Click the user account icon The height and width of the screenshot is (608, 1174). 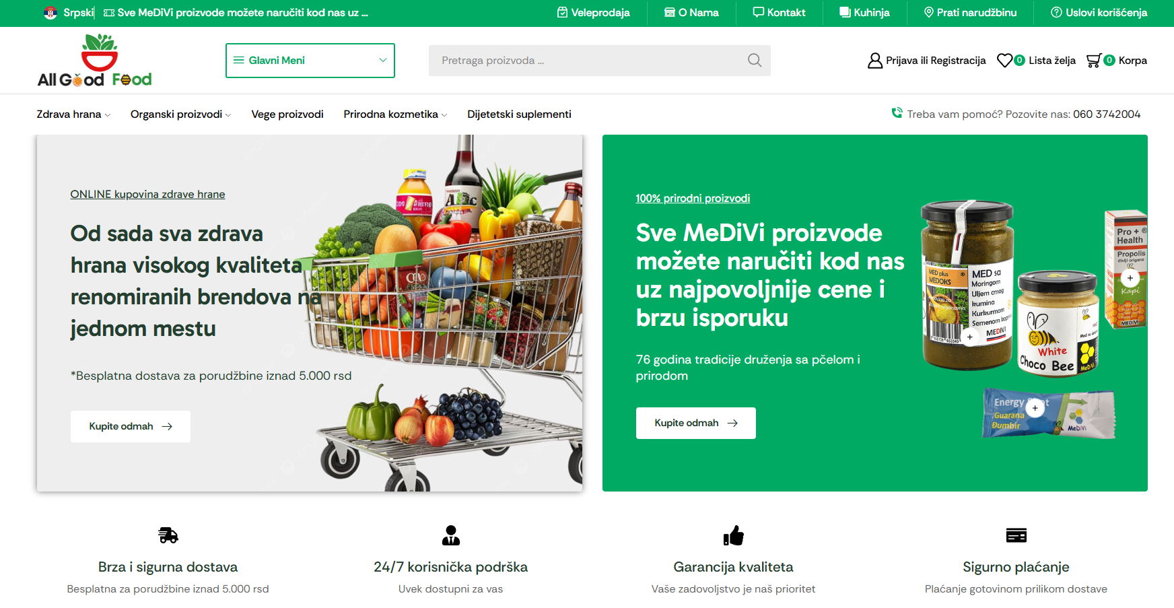(875, 61)
